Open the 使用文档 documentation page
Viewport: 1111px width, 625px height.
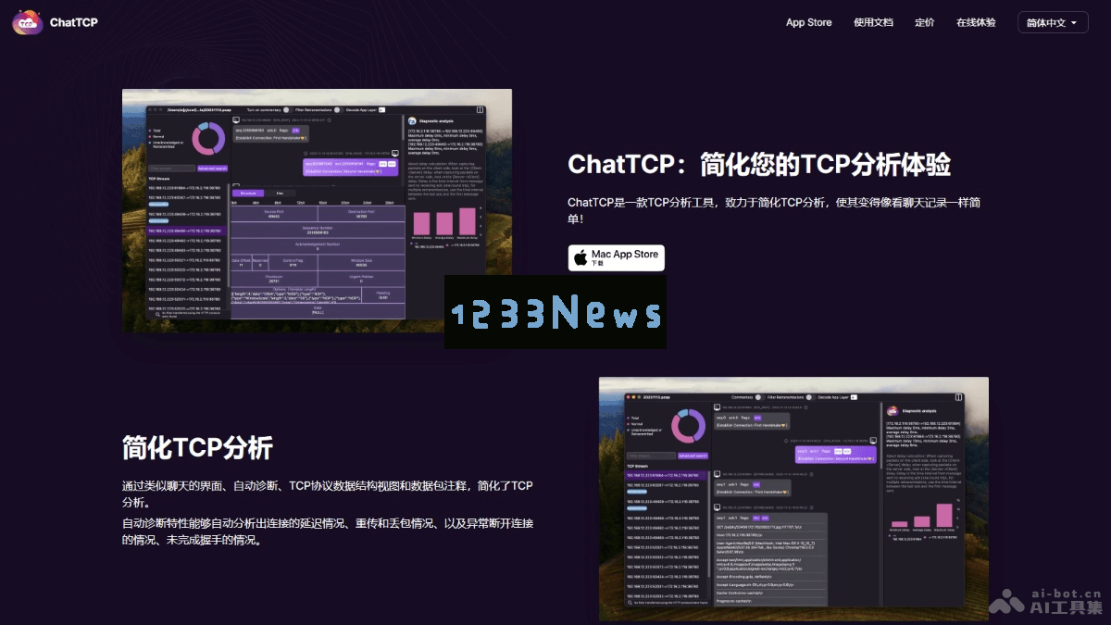click(873, 22)
